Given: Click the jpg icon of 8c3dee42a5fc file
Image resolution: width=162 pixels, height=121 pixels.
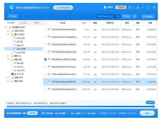Looking at the screenshot, I should click(49, 37).
